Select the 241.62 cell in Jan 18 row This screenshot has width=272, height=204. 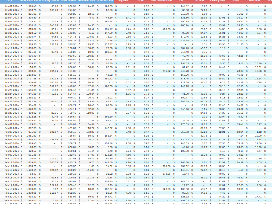[166, 71]
